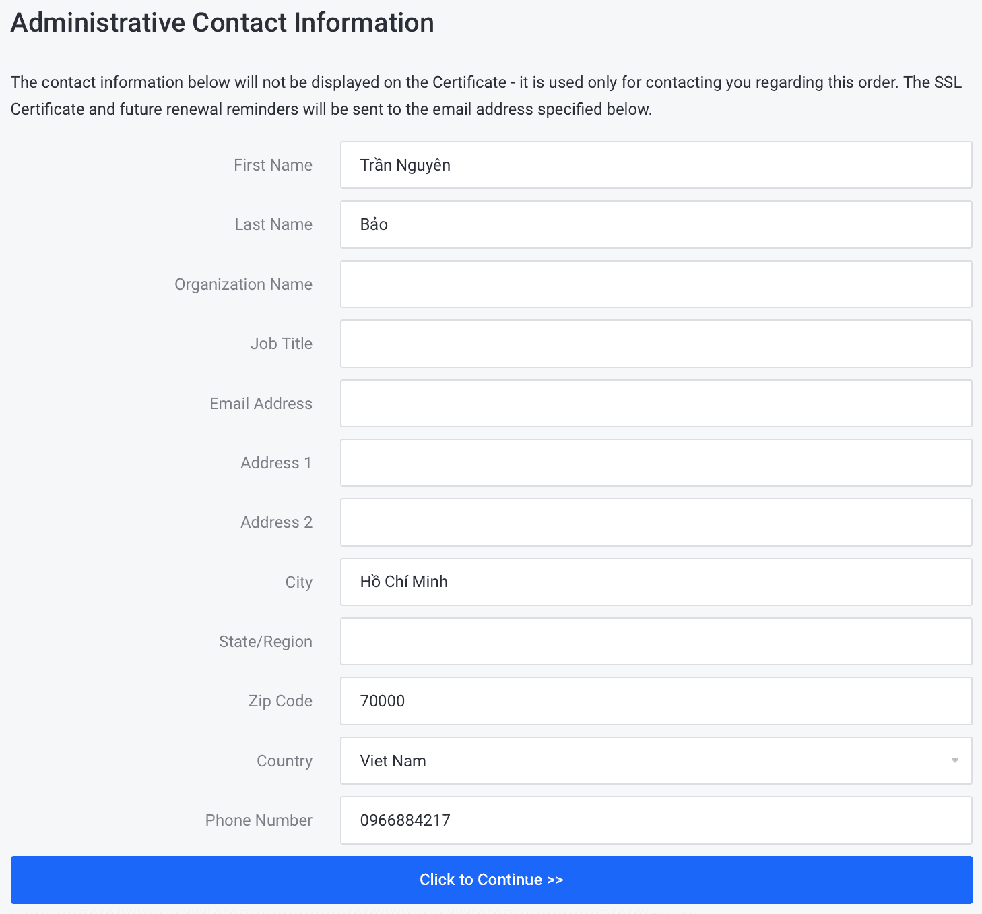The height and width of the screenshot is (914, 982).
Task: Click the Phone Number label
Action: click(259, 820)
